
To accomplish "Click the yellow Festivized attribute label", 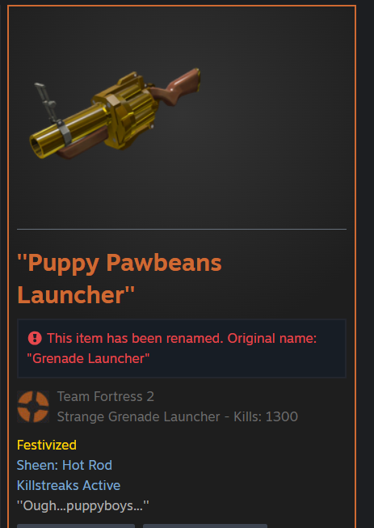I will pyautogui.click(x=47, y=445).
